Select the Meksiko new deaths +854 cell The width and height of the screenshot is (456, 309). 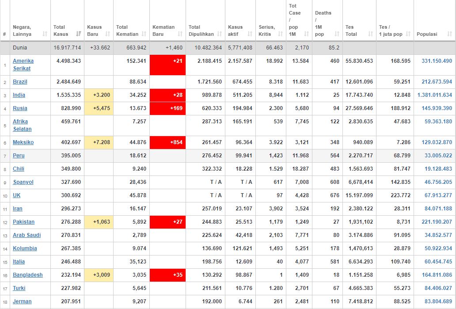[x=168, y=143]
